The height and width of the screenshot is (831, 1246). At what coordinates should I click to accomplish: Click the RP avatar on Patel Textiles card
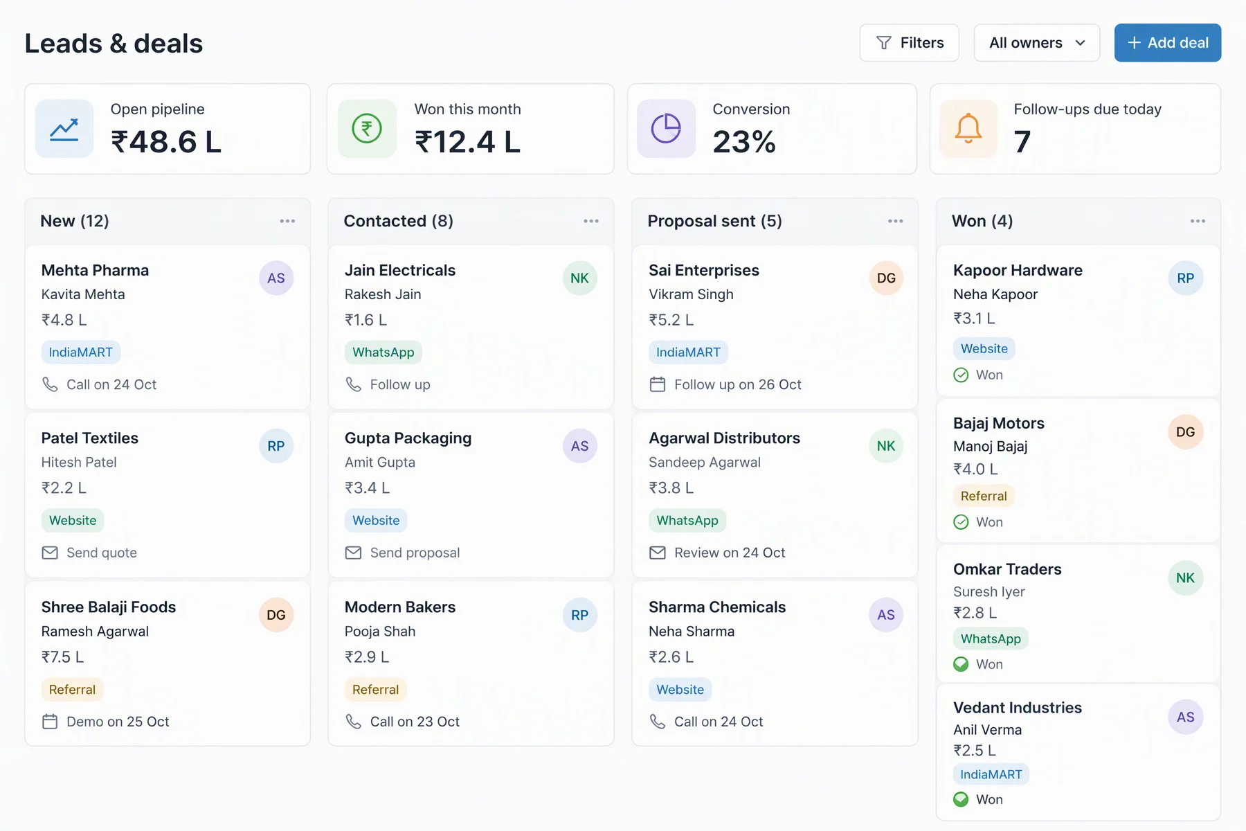[x=276, y=446]
